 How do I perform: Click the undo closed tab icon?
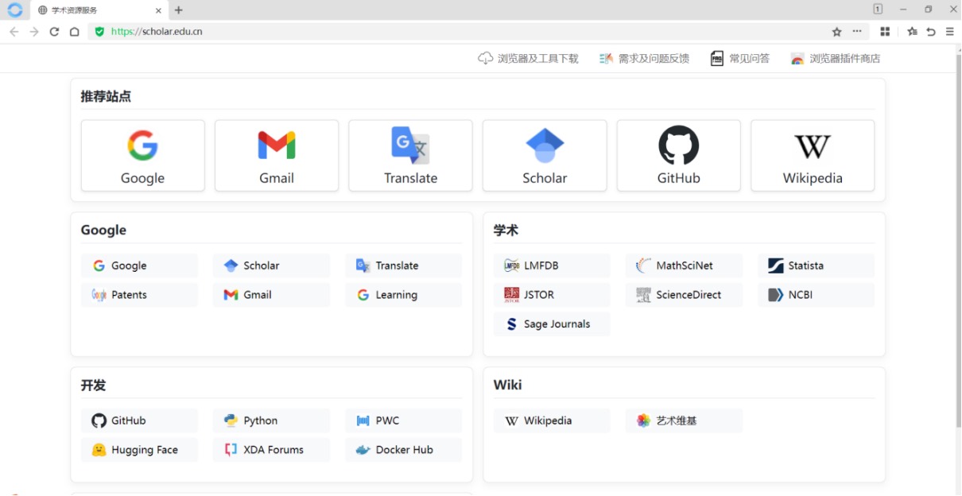click(931, 32)
